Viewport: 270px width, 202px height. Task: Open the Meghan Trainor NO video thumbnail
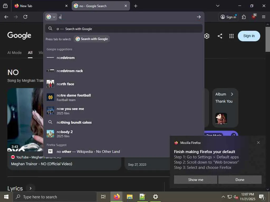click(x=25, y=120)
